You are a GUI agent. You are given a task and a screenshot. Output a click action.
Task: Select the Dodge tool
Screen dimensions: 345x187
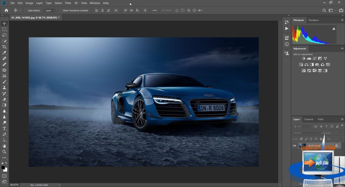pyautogui.click(x=4, y=123)
